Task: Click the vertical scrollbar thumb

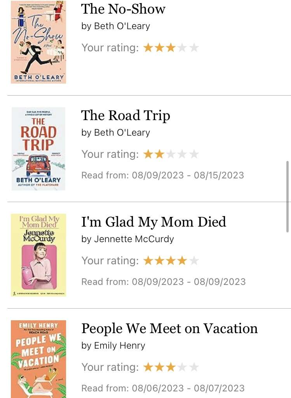Action: click(288, 196)
